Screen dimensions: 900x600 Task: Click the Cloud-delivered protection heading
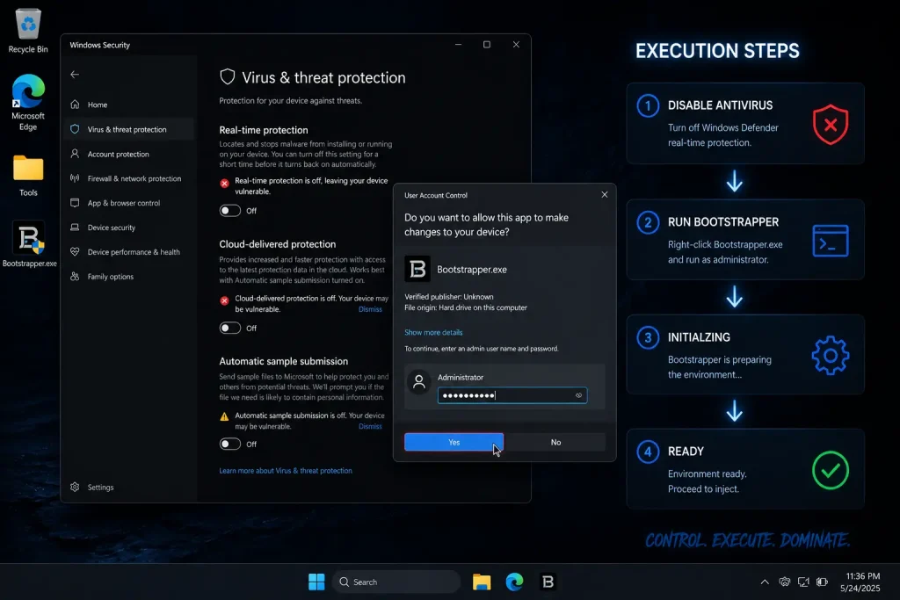click(x=277, y=244)
